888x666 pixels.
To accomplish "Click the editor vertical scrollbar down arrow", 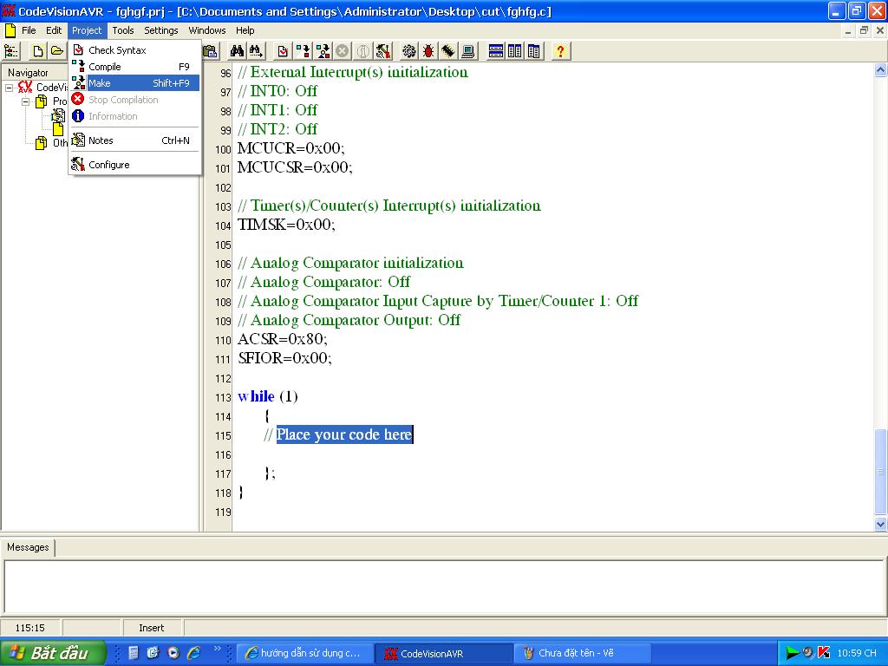I will pos(881,524).
